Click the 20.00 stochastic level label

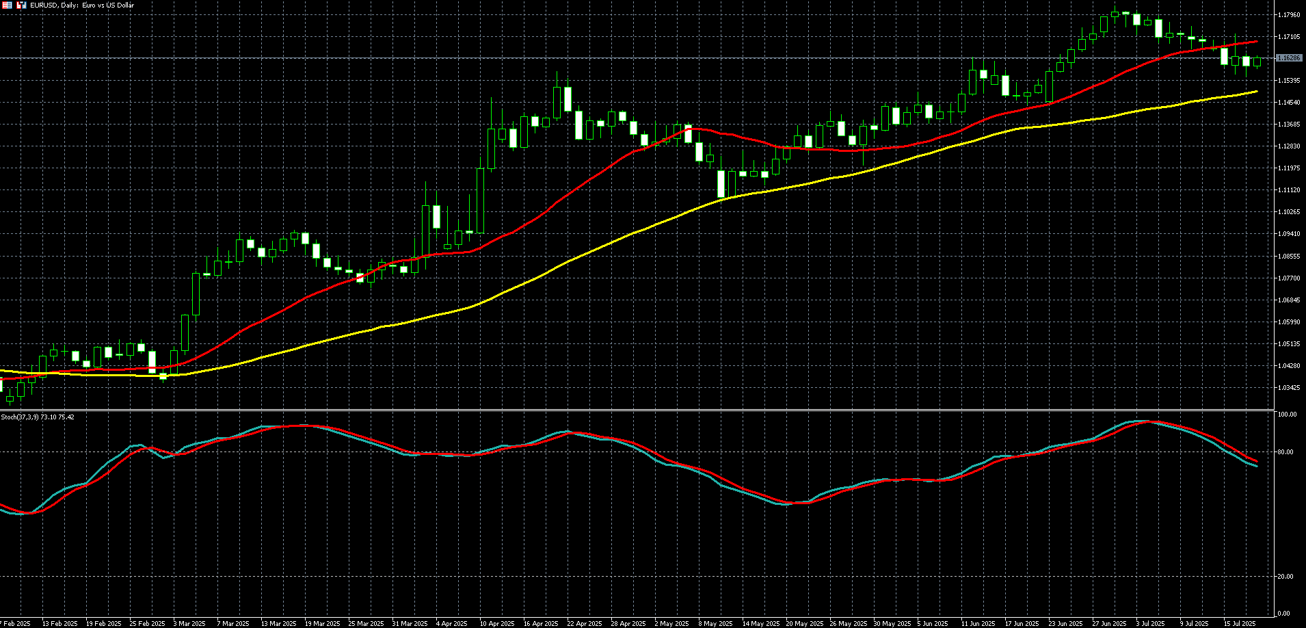(1285, 577)
